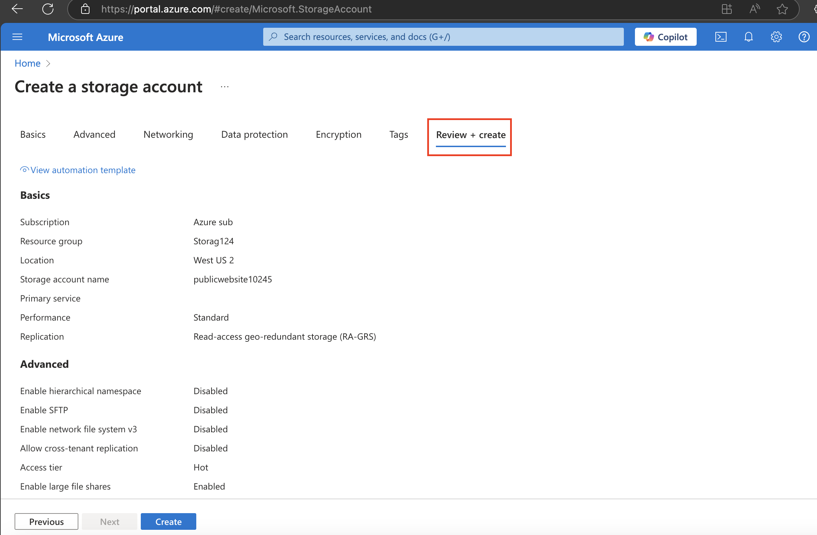Image resolution: width=817 pixels, height=535 pixels.
Task: Switch to the Advanced tab
Action: click(94, 135)
